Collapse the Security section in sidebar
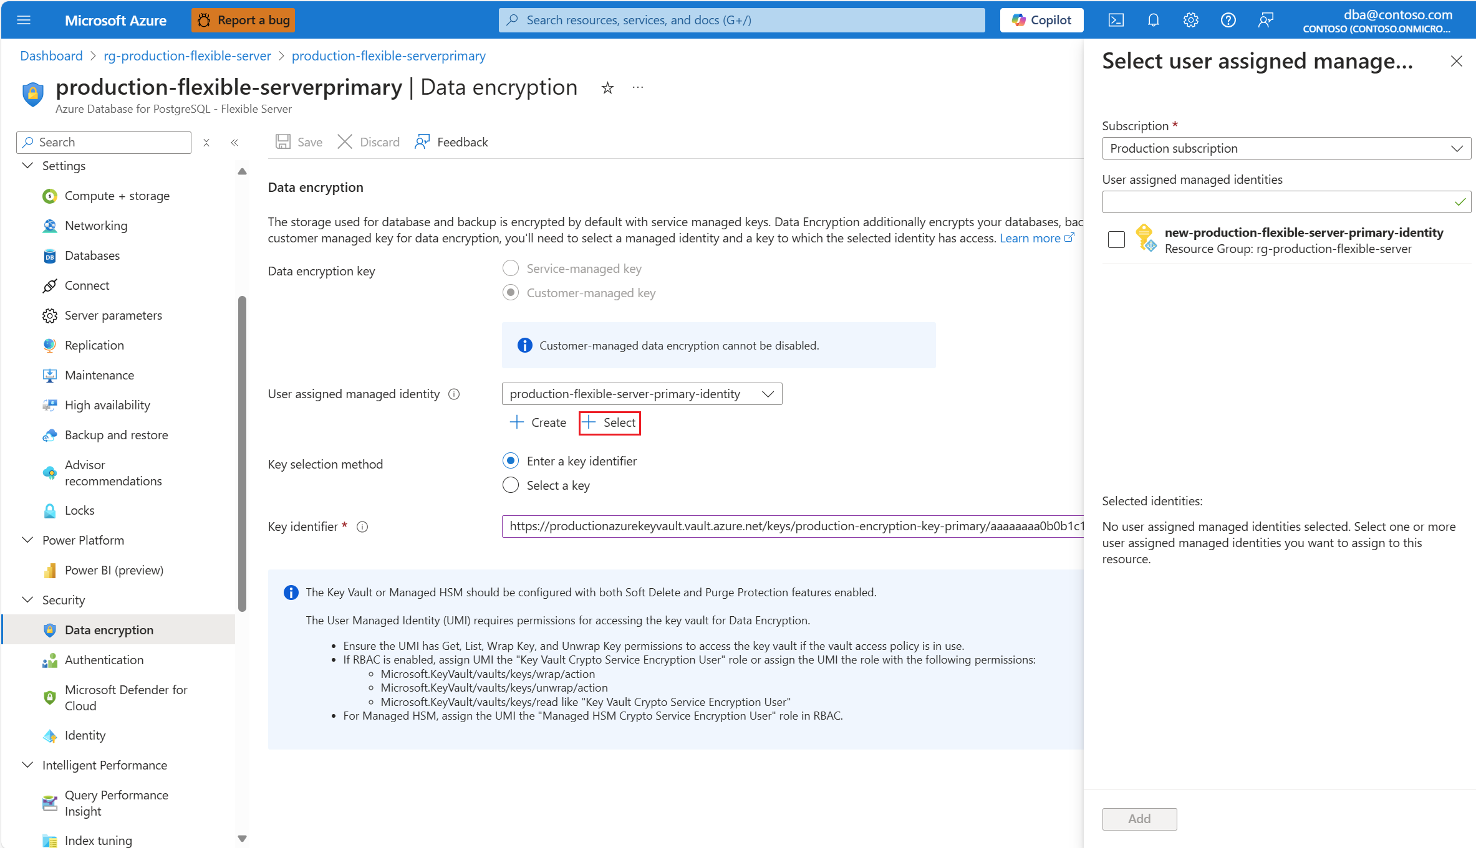1476x848 pixels. coord(27,600)
